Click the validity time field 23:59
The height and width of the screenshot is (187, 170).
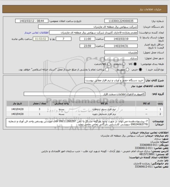[87, 46]
